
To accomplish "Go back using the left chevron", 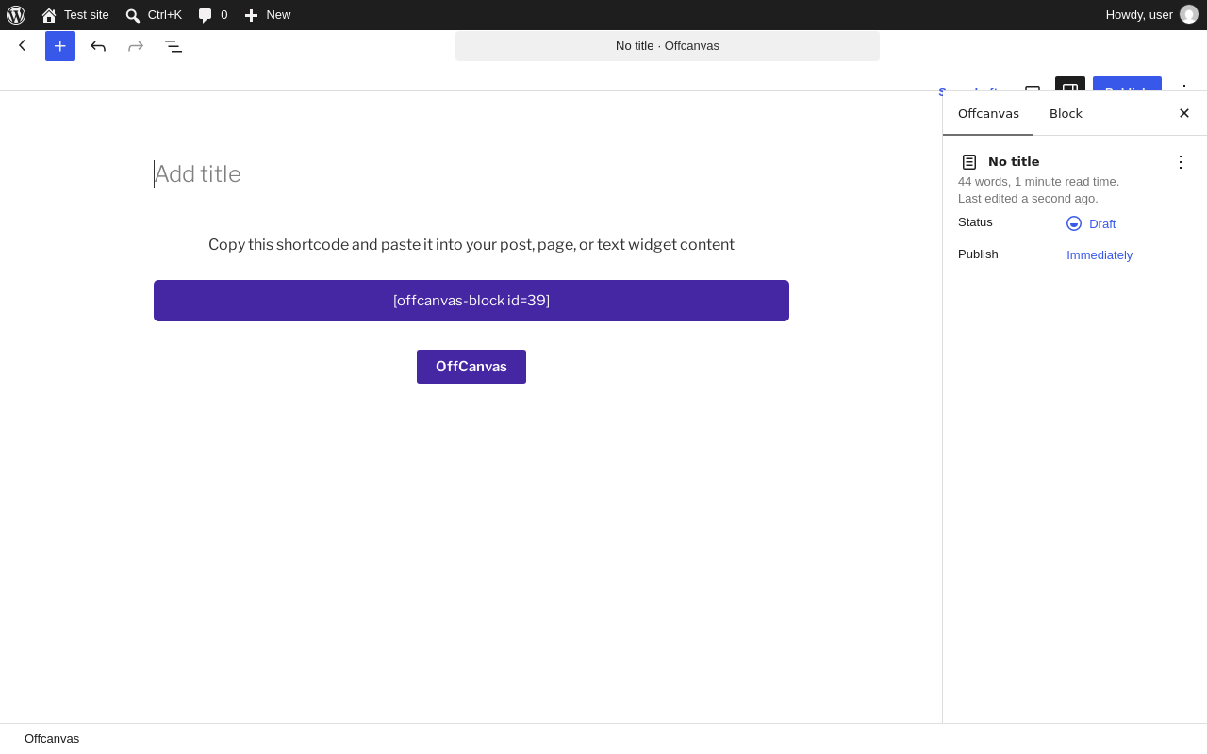I will click(x=23, y=45).
